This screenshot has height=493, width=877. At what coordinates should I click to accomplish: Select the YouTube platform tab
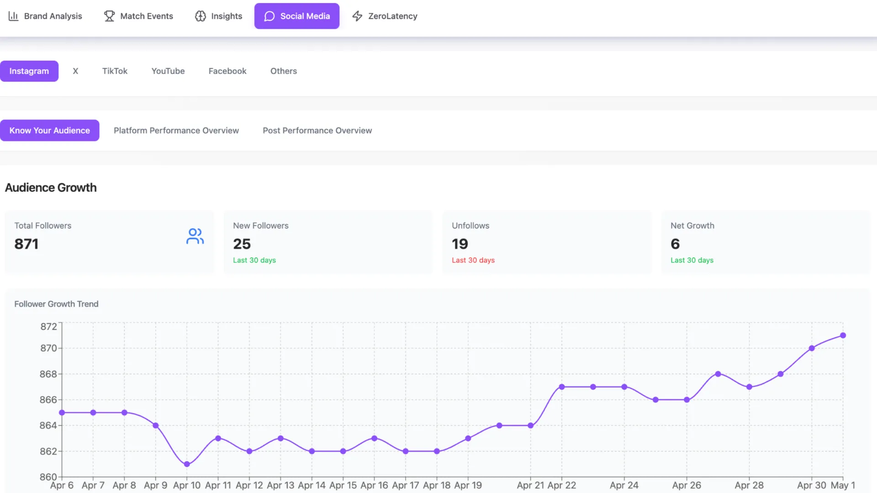point(168,71)
